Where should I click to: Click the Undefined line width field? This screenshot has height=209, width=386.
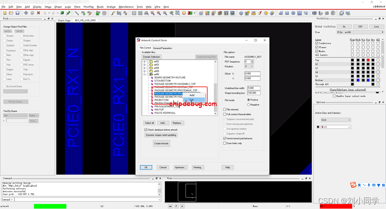click(253, 88)
